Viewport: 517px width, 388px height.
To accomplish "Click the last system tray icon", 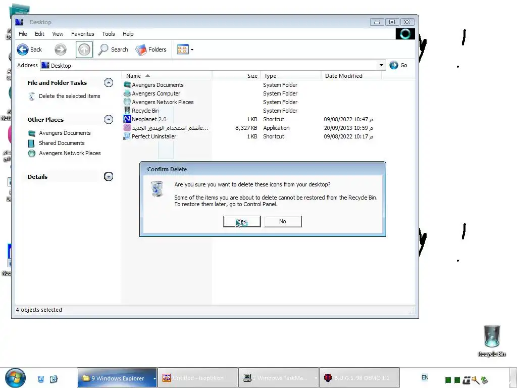I will click(x=484, y=380).
